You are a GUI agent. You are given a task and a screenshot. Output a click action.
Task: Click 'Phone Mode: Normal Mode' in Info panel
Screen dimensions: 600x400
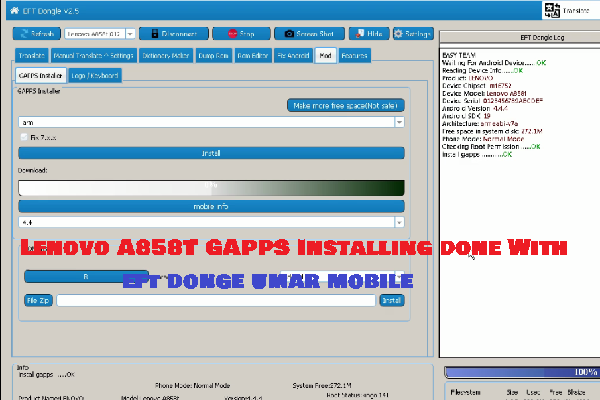click(192, 386)
